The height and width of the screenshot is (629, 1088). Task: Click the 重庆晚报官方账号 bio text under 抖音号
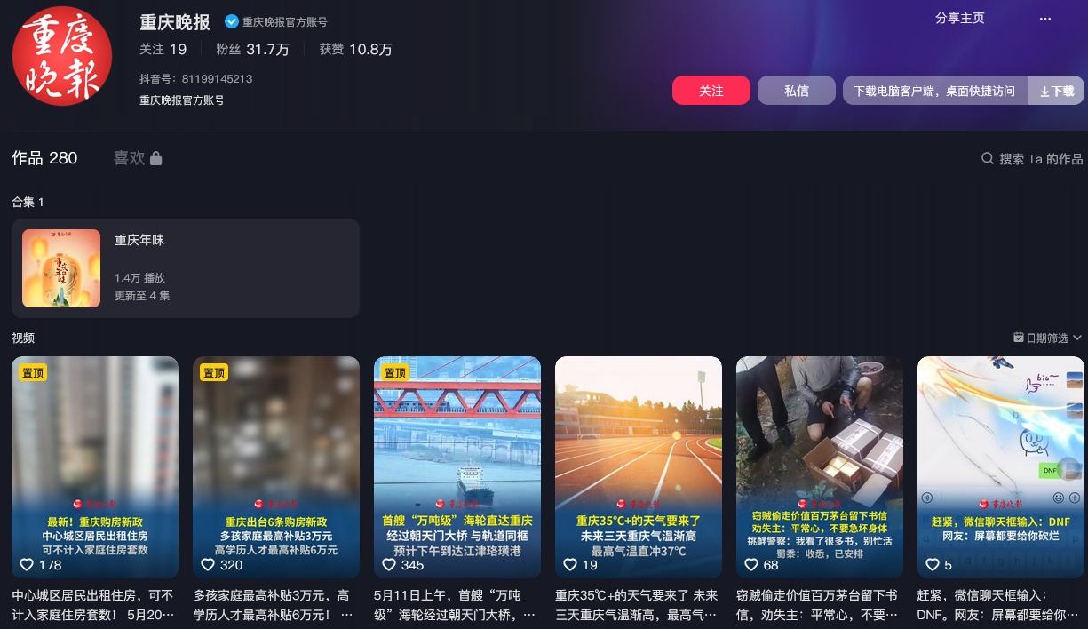pos(182,100)
